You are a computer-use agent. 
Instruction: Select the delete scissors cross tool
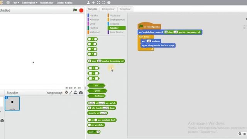tap(93, 2)
